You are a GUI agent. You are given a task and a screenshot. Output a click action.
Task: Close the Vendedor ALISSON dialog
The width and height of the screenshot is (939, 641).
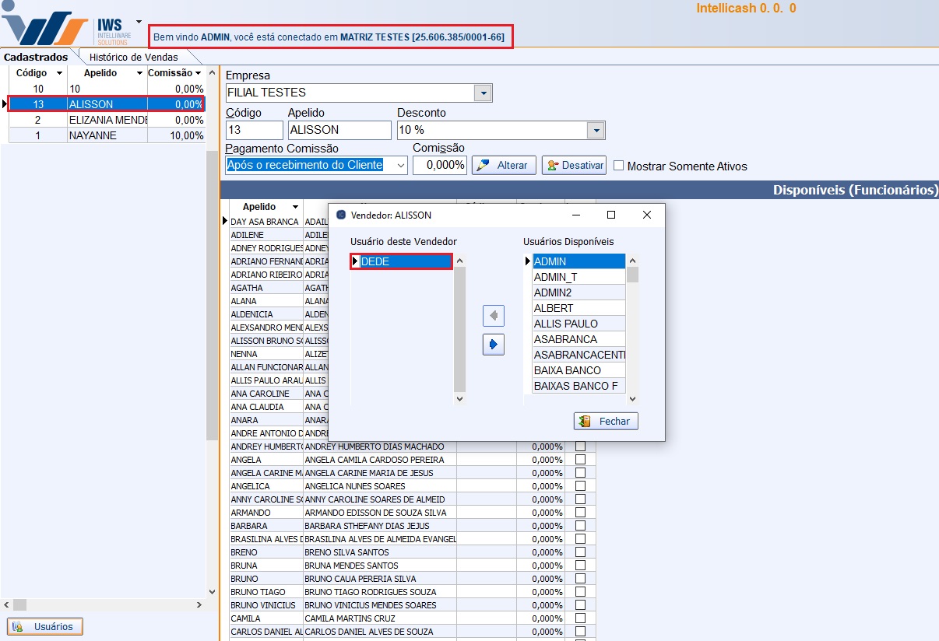647,215
